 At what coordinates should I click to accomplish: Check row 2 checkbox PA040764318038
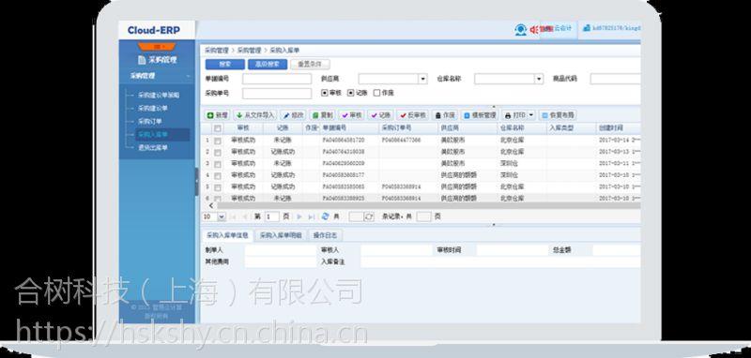218,153
